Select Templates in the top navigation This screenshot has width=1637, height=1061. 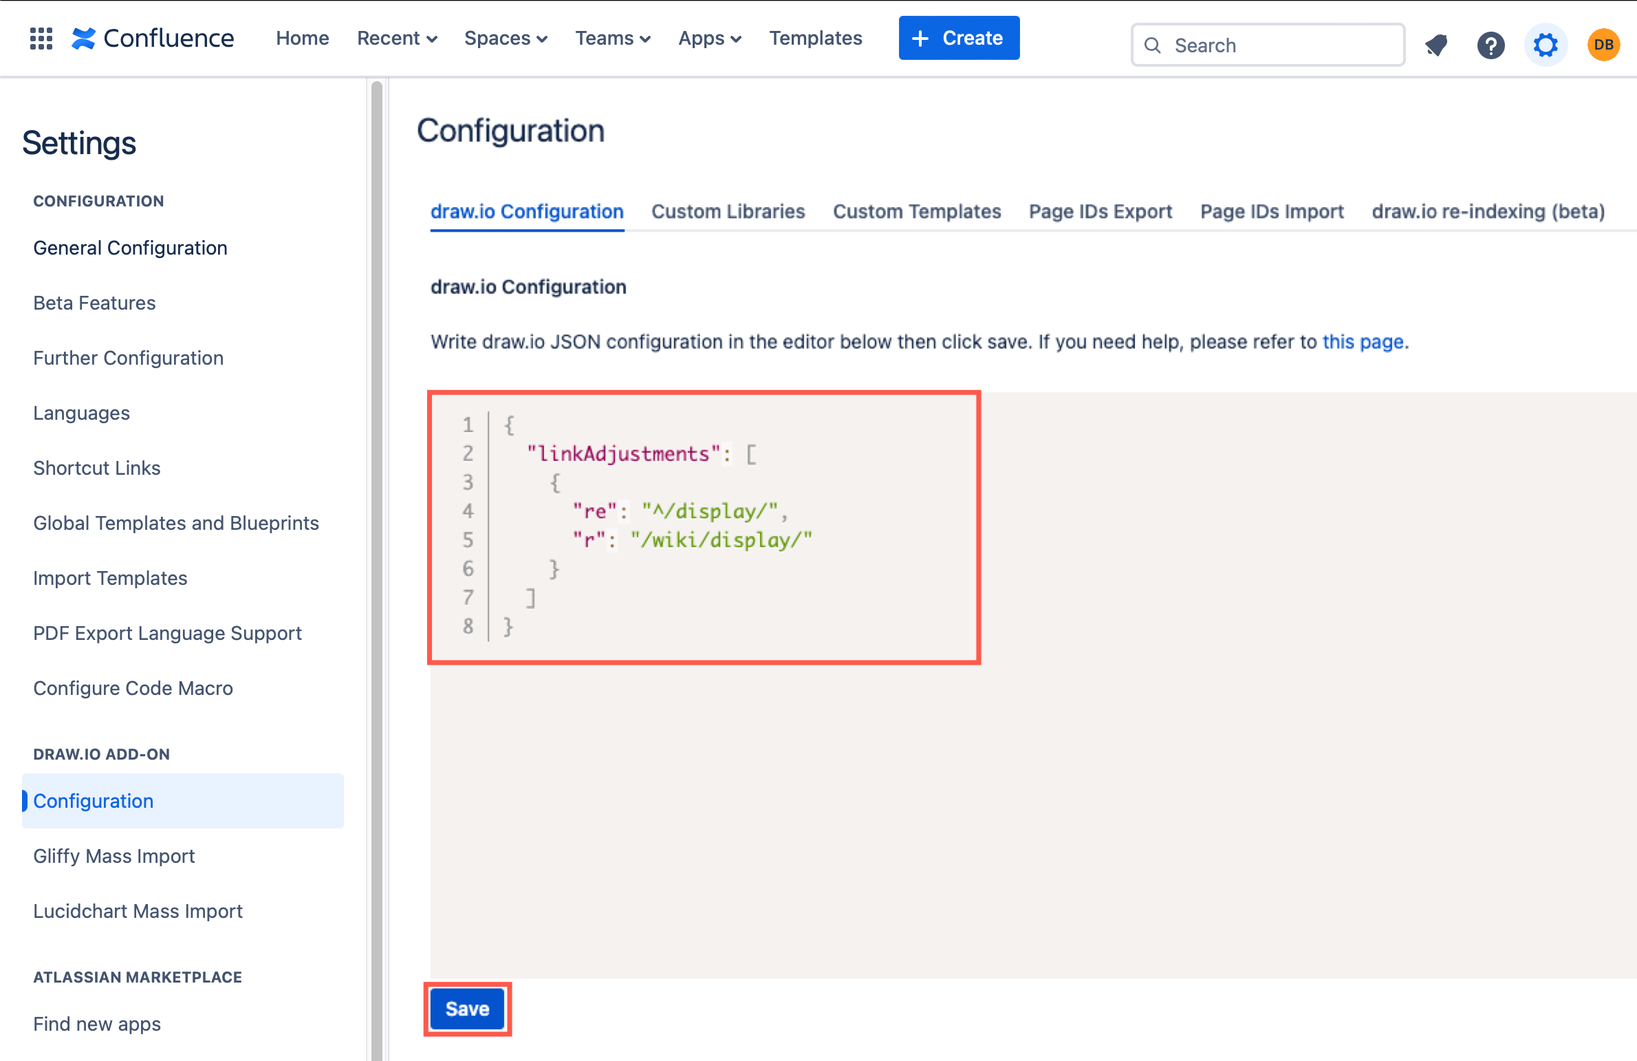point(816,38)
